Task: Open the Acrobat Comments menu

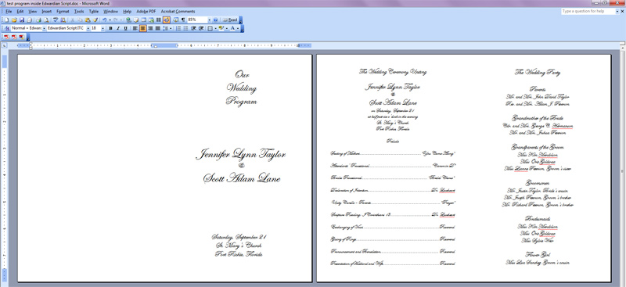Action: coord(178,12)
